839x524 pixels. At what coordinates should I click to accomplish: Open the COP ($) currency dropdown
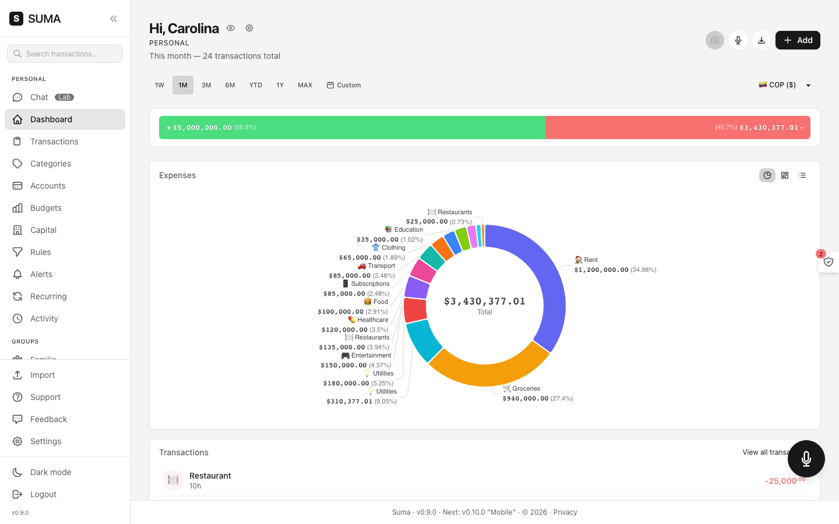coord(785,85)
